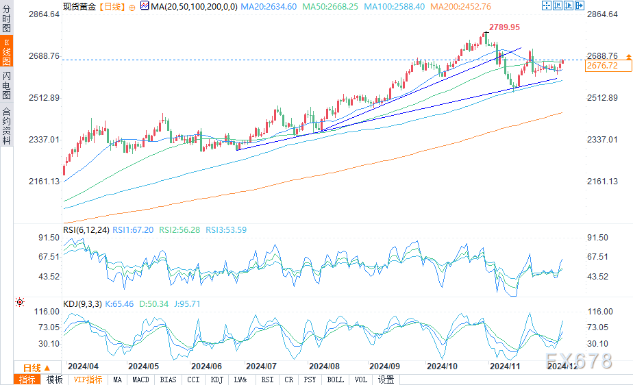Click the 2789.95 high price marker

click(x=504, y=27)
